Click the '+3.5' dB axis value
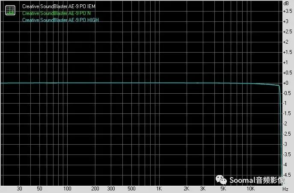294x193 pixels. pos(288,11)
